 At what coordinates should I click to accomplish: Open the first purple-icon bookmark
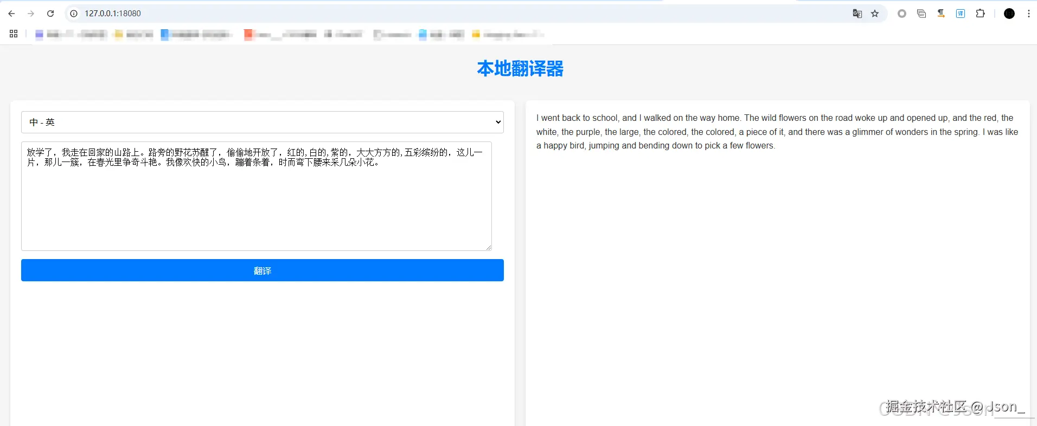(71, 35)
